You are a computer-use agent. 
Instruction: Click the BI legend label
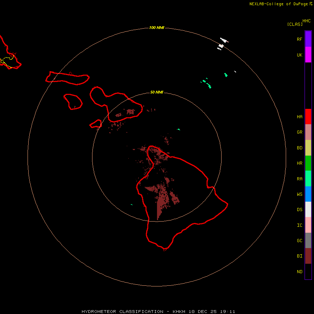coord(299,256)
